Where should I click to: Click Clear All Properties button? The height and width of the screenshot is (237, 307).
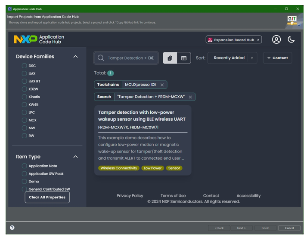click(47, 197)
